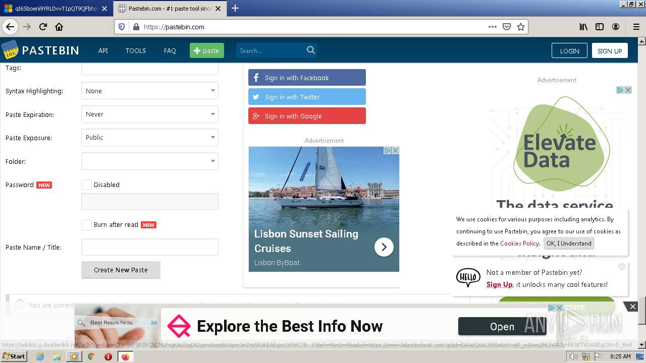Viewport: 646px width, 363px height.
Task: Accept cookies with OK, I Understand
Action: pos(569,243)
